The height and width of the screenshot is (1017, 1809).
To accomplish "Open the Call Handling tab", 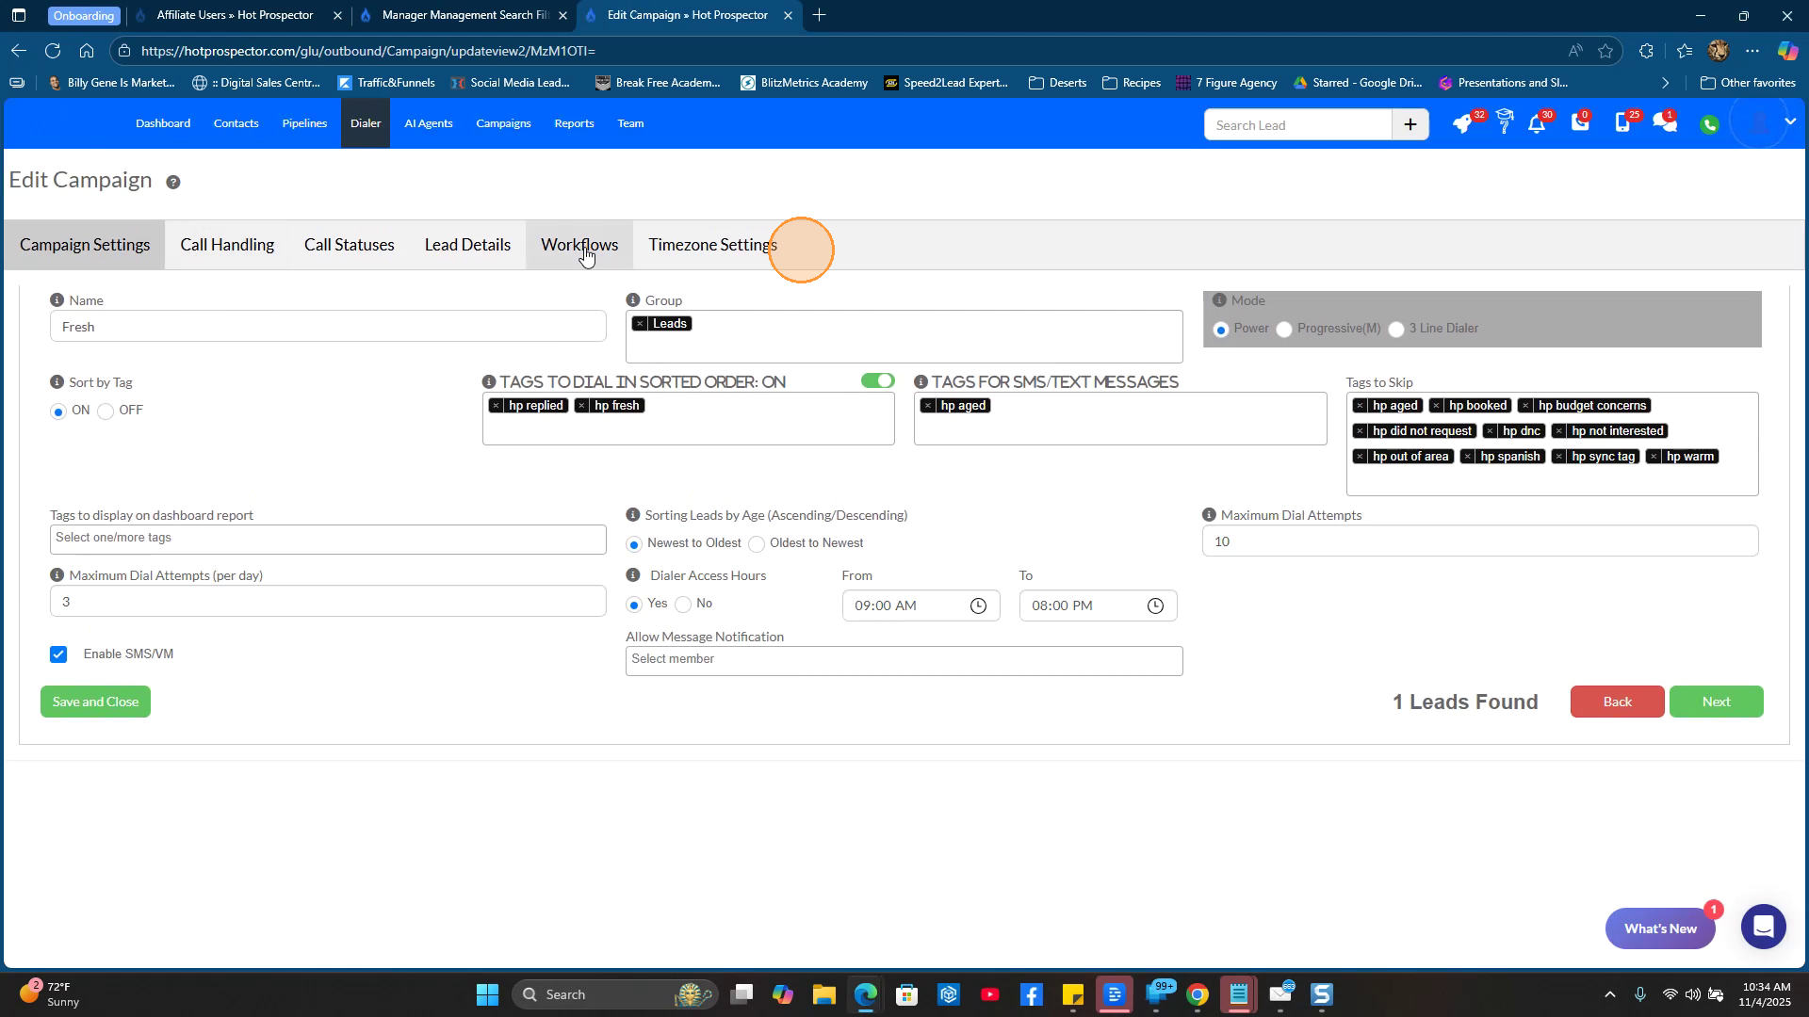I will (227, 245).
